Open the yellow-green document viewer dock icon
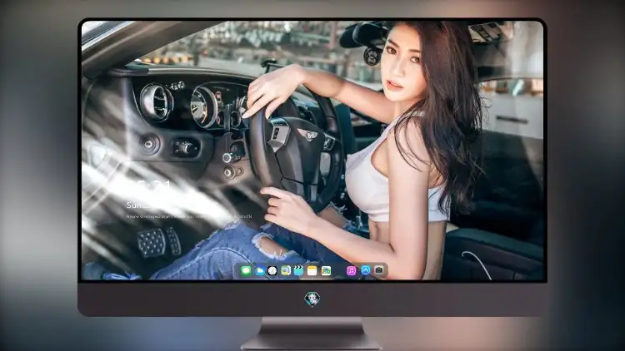The image size is (625, 351). pyautogui.click(x=285, y=271)
